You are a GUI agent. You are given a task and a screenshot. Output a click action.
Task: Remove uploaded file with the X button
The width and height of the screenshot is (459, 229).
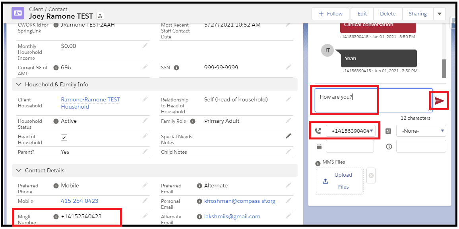[x=371, y=176]
